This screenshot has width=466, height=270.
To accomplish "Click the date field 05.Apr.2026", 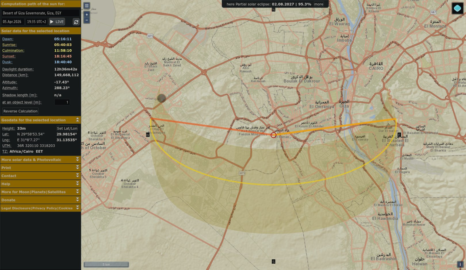I will point(12,22).
